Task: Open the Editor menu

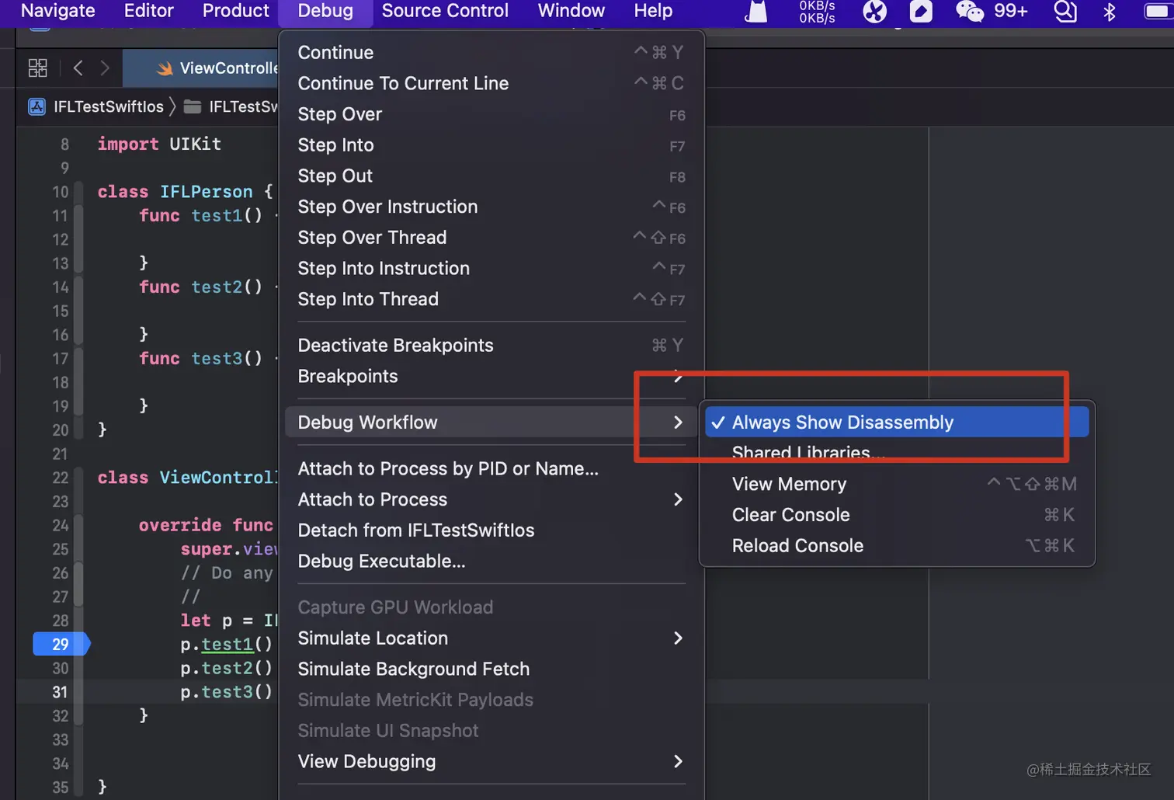Action: 149,11
